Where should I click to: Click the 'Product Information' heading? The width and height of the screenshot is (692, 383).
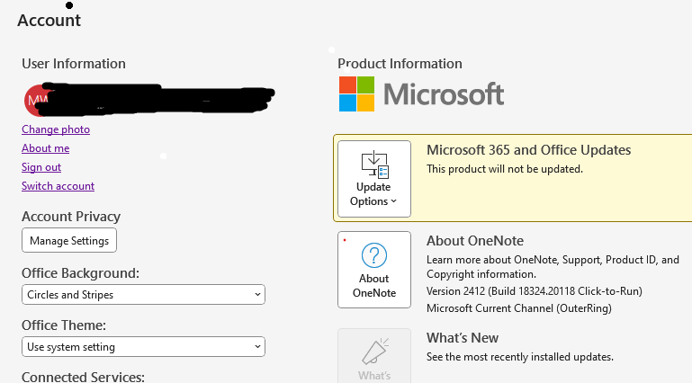pyautogui.click(x=400, y=64)
